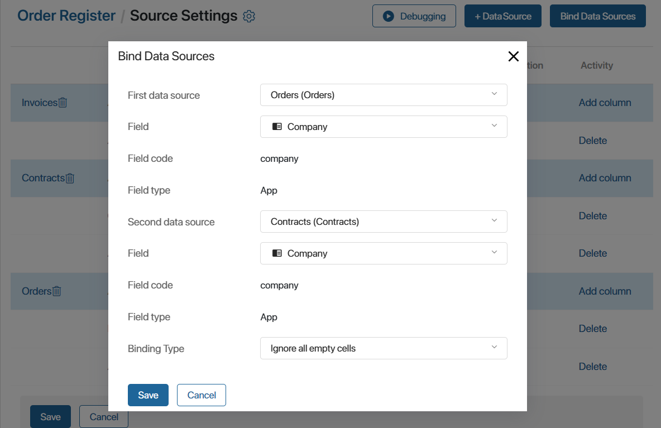Delete the Invoices data source via trash icon
Image resolution: width=661 pixels, height=428 pixels.
click(x=63, y=102)
